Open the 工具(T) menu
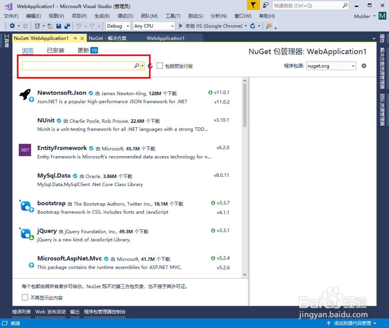Screen dimensions: 389x328 pos(173,16)
